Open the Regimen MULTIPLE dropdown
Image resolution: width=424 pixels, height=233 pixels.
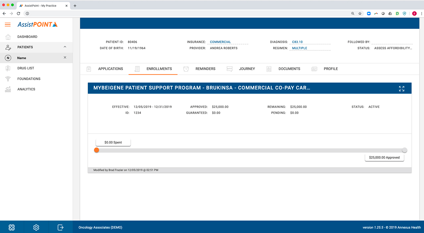click(299, 48)
